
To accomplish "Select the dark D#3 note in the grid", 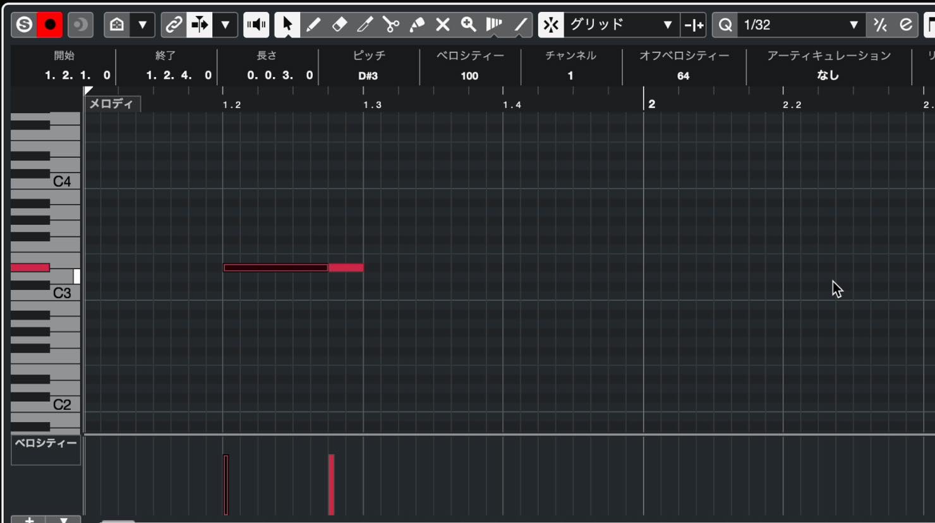I will point(276,268).
